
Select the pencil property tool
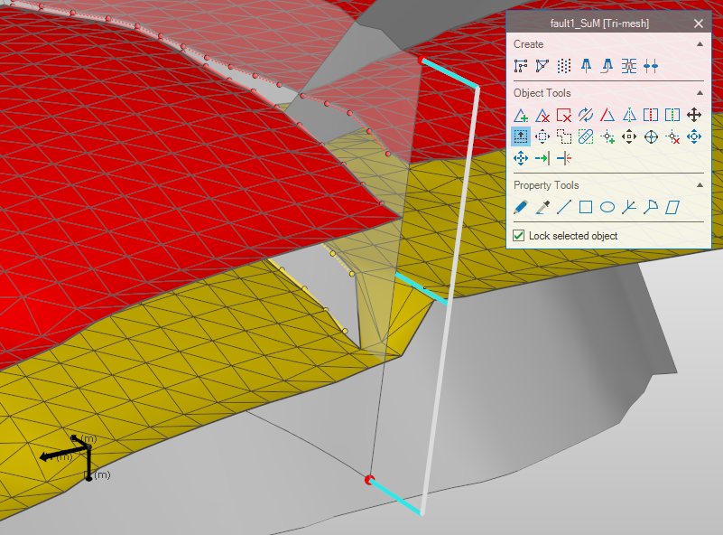(x=521, y=207)
